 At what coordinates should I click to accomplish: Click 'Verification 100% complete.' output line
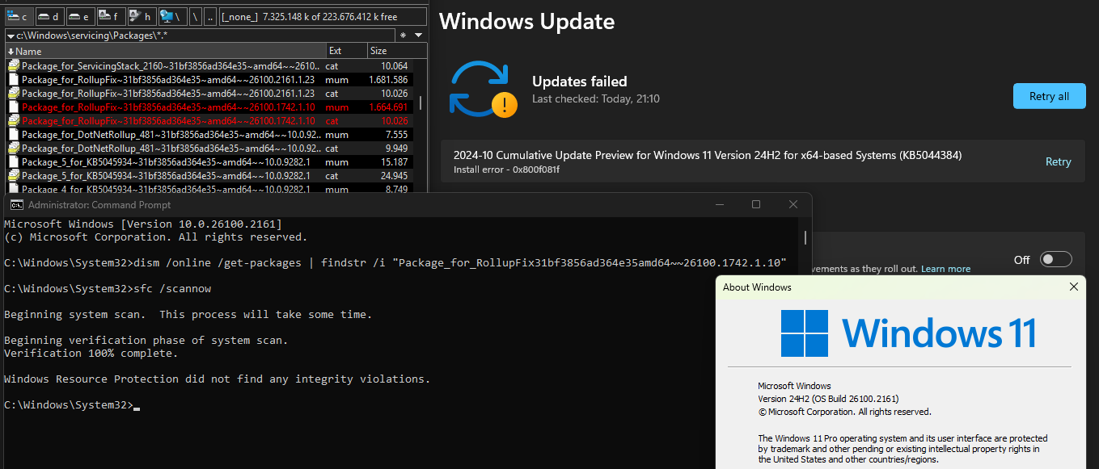coord(91,353)
